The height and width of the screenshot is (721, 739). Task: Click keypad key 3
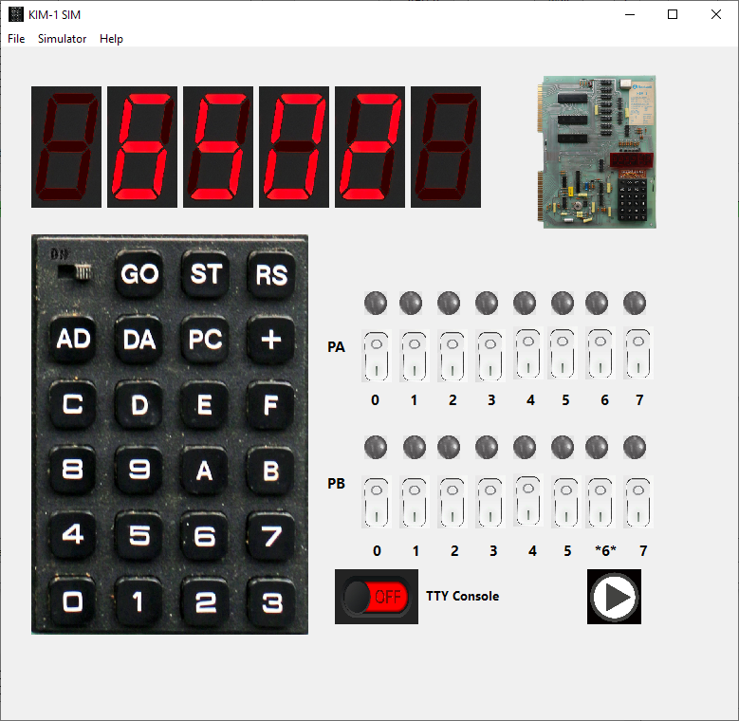271,601
